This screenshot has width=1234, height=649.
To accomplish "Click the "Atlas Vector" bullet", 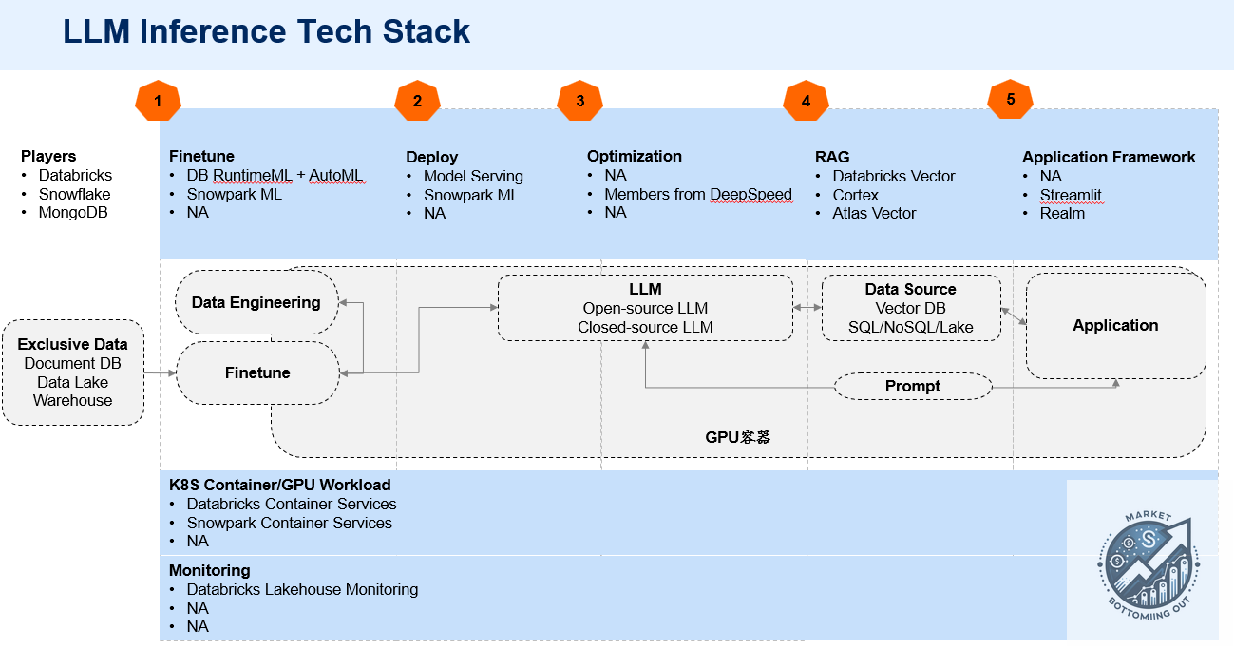I will click(x=875, y=214).
